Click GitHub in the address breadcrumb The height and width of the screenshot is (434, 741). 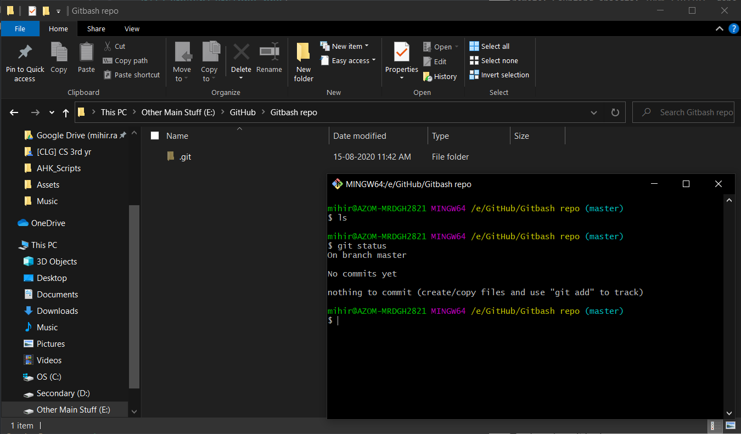click(243, 112)
